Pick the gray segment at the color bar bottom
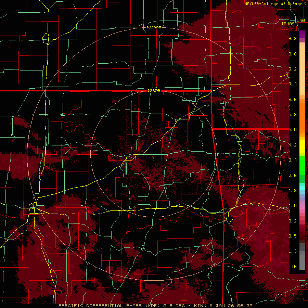The width and height of the screenshot is (308, 308). [x=302, y=260]
